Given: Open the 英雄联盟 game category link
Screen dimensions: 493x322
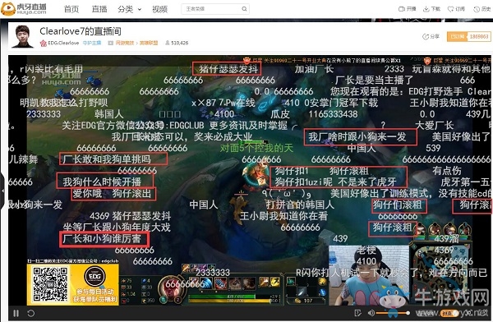Looking at the screenshot, I should pos(149,43).
